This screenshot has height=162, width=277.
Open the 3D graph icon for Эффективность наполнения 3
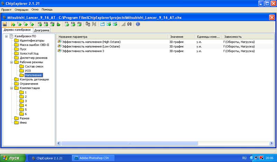(60, 51)
